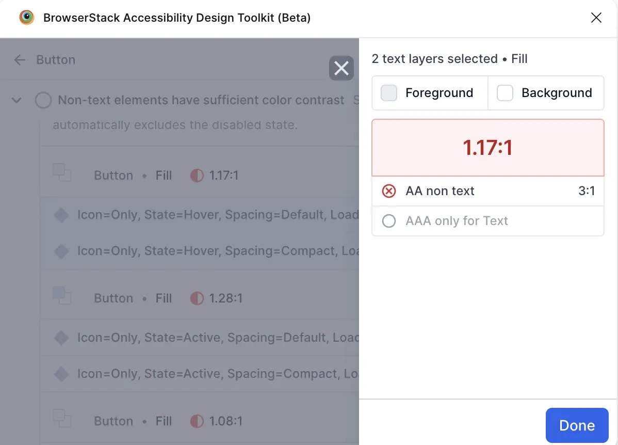Image resolution: width=618 pixels, height=445 pixels.
Task: Click the layers icon of the 1.17:1 Button Fill row
Action: [x=62, y=172]
